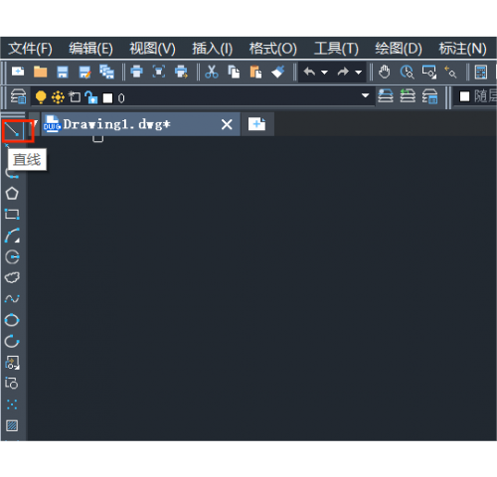497x477 pixels.
Task: Toggle layer on/off lightbulb icon
Action: (41, 97)
